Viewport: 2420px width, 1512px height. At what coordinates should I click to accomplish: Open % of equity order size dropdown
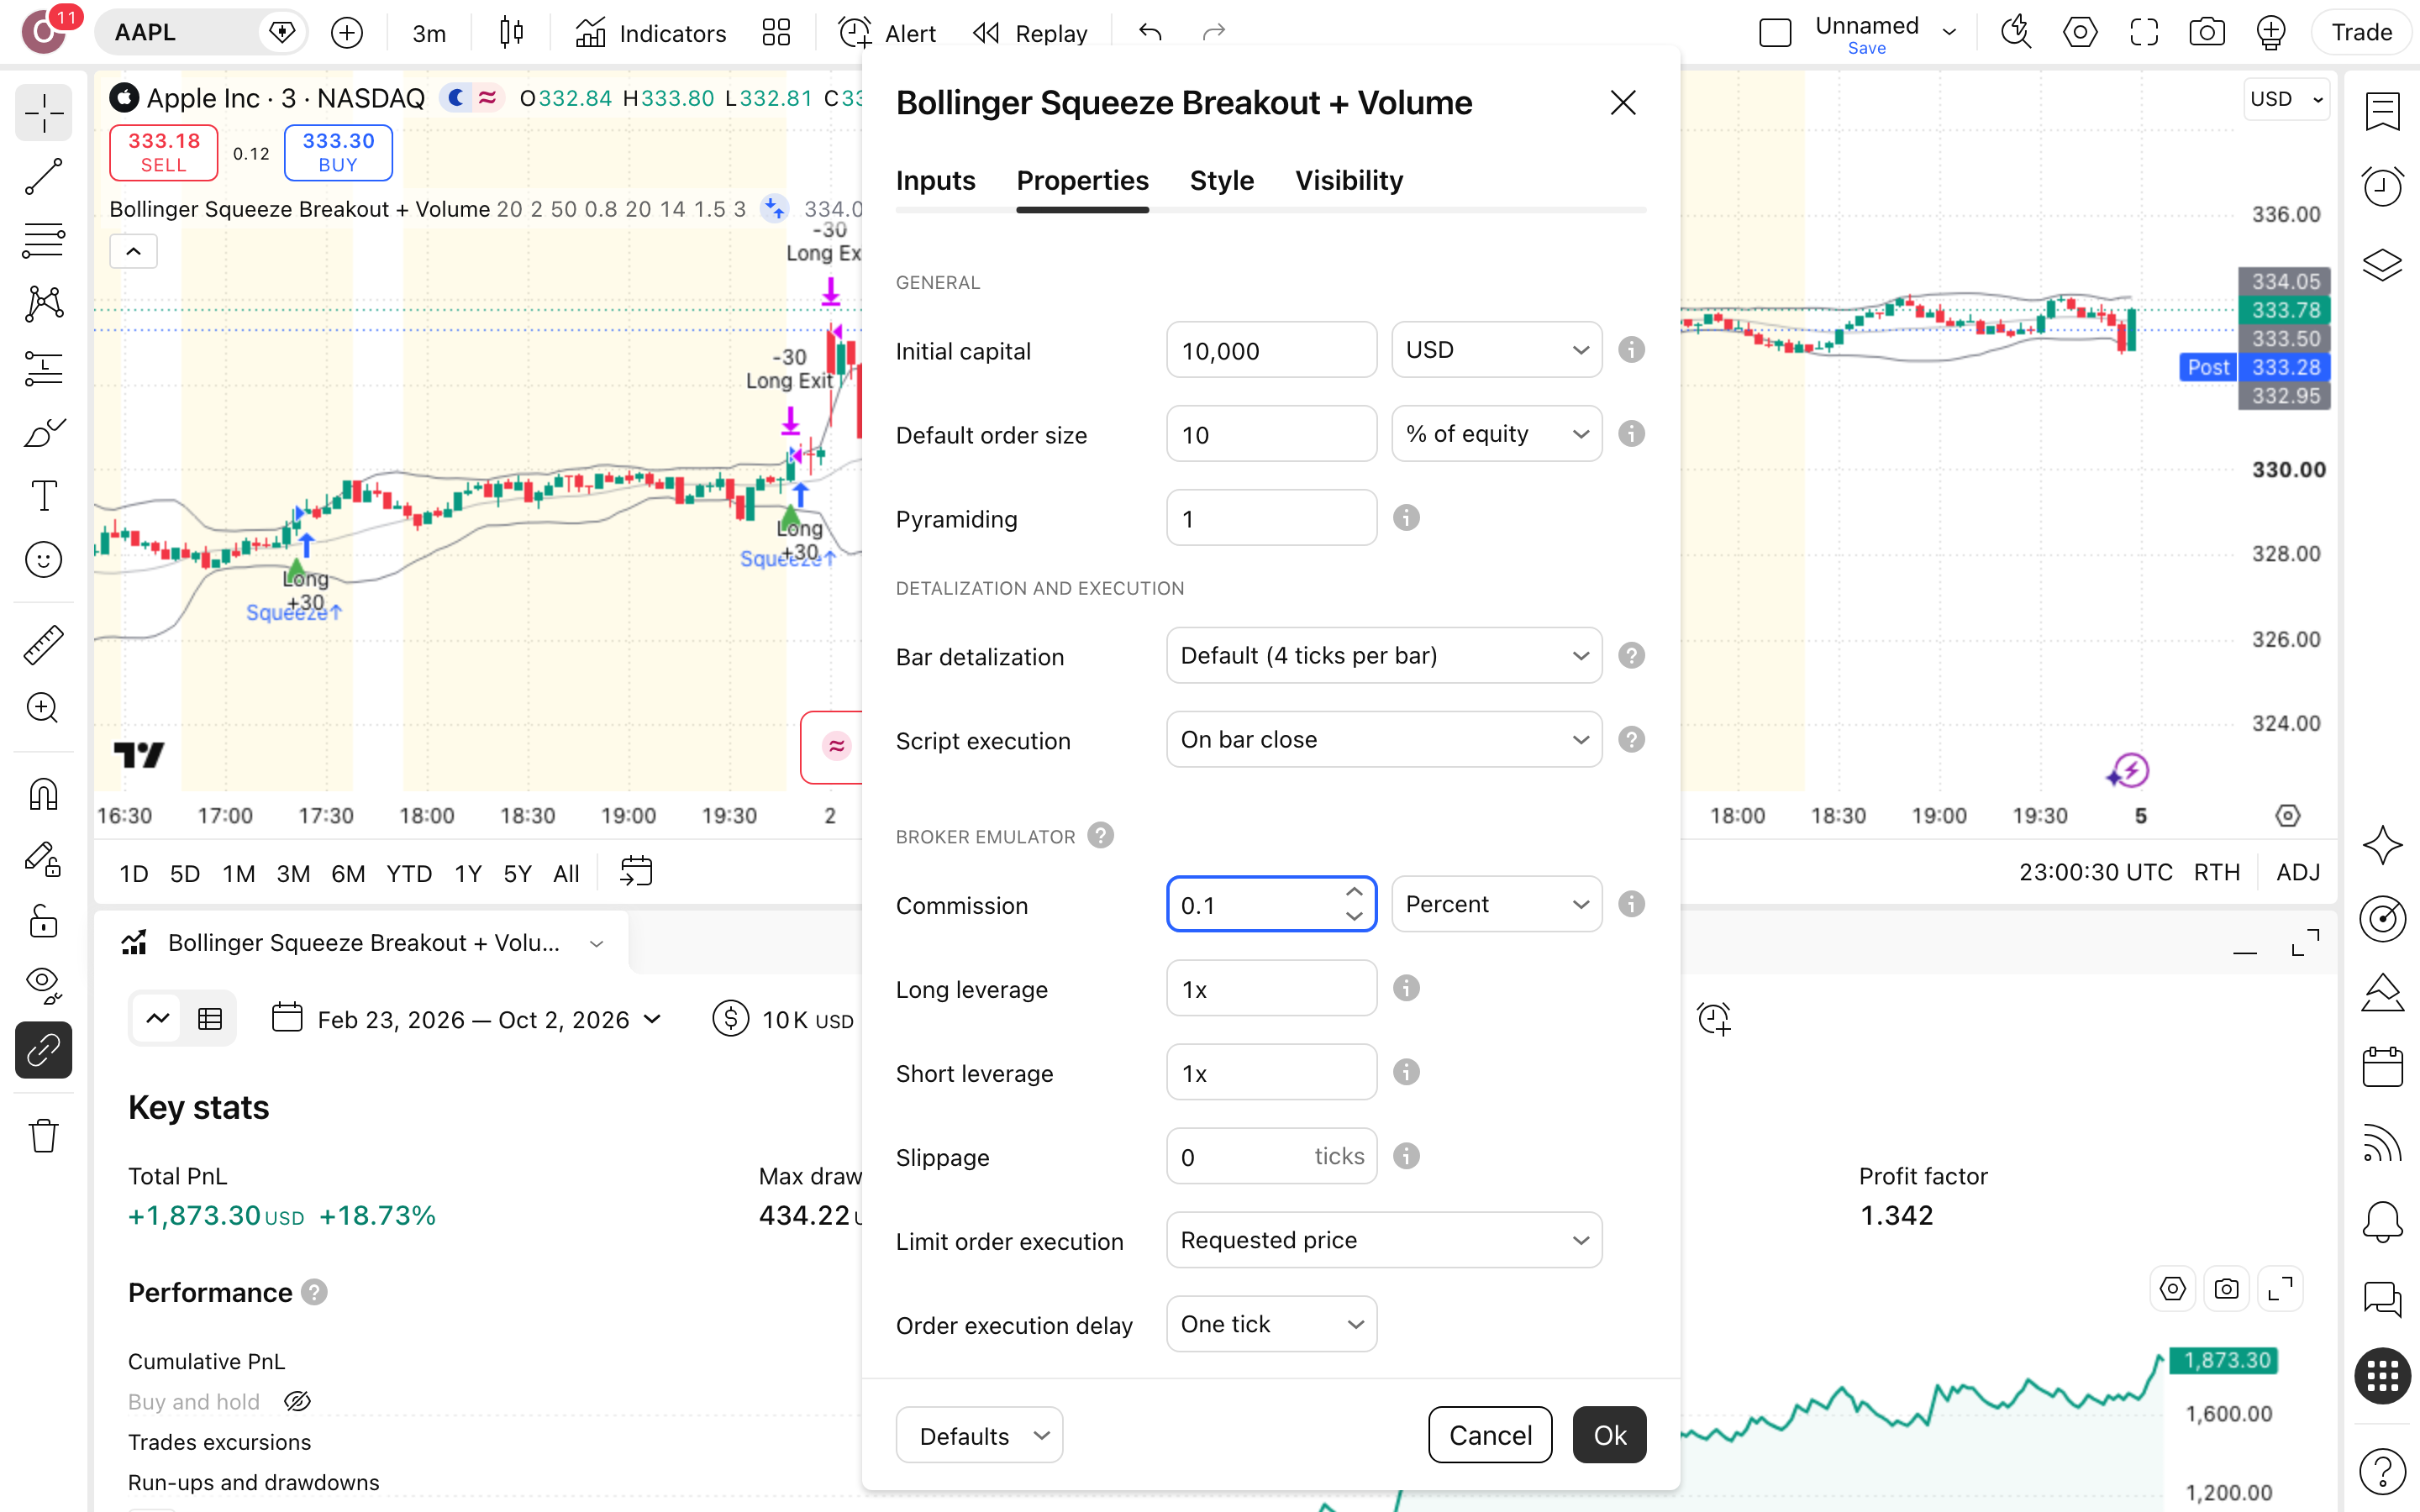coord(1496,434)
